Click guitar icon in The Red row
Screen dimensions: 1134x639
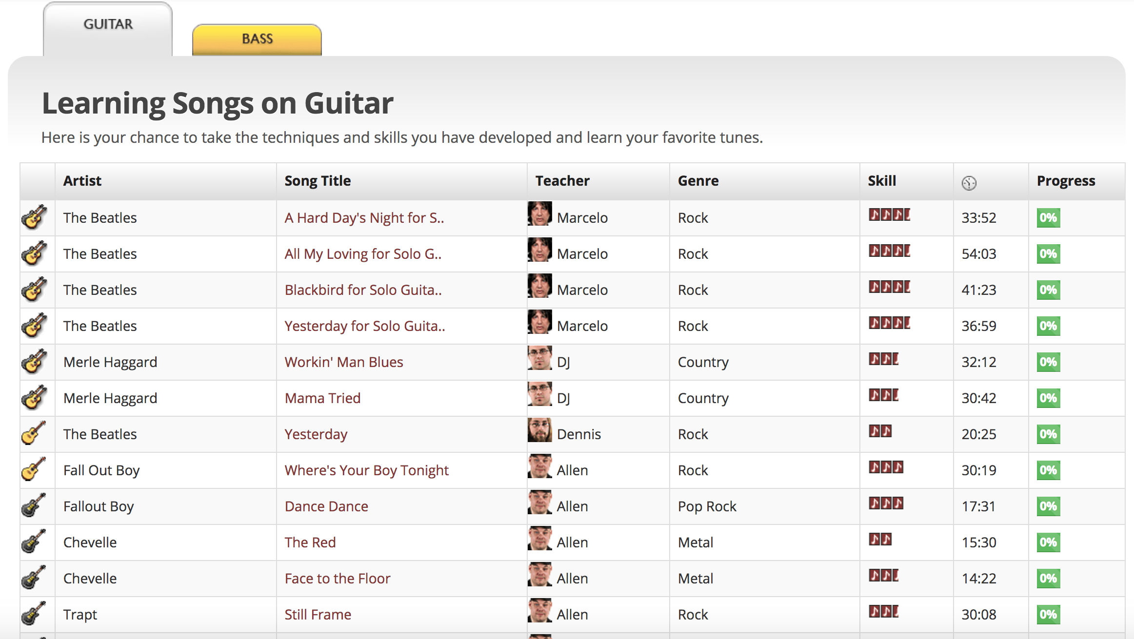34,542
